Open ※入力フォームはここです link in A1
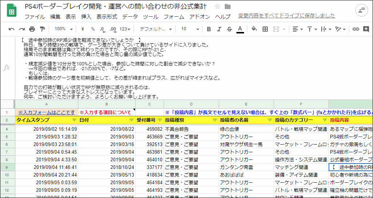Image resolution: width=373 pixels, height=198 pixels. pyautogui.click(x=47, y=112)
